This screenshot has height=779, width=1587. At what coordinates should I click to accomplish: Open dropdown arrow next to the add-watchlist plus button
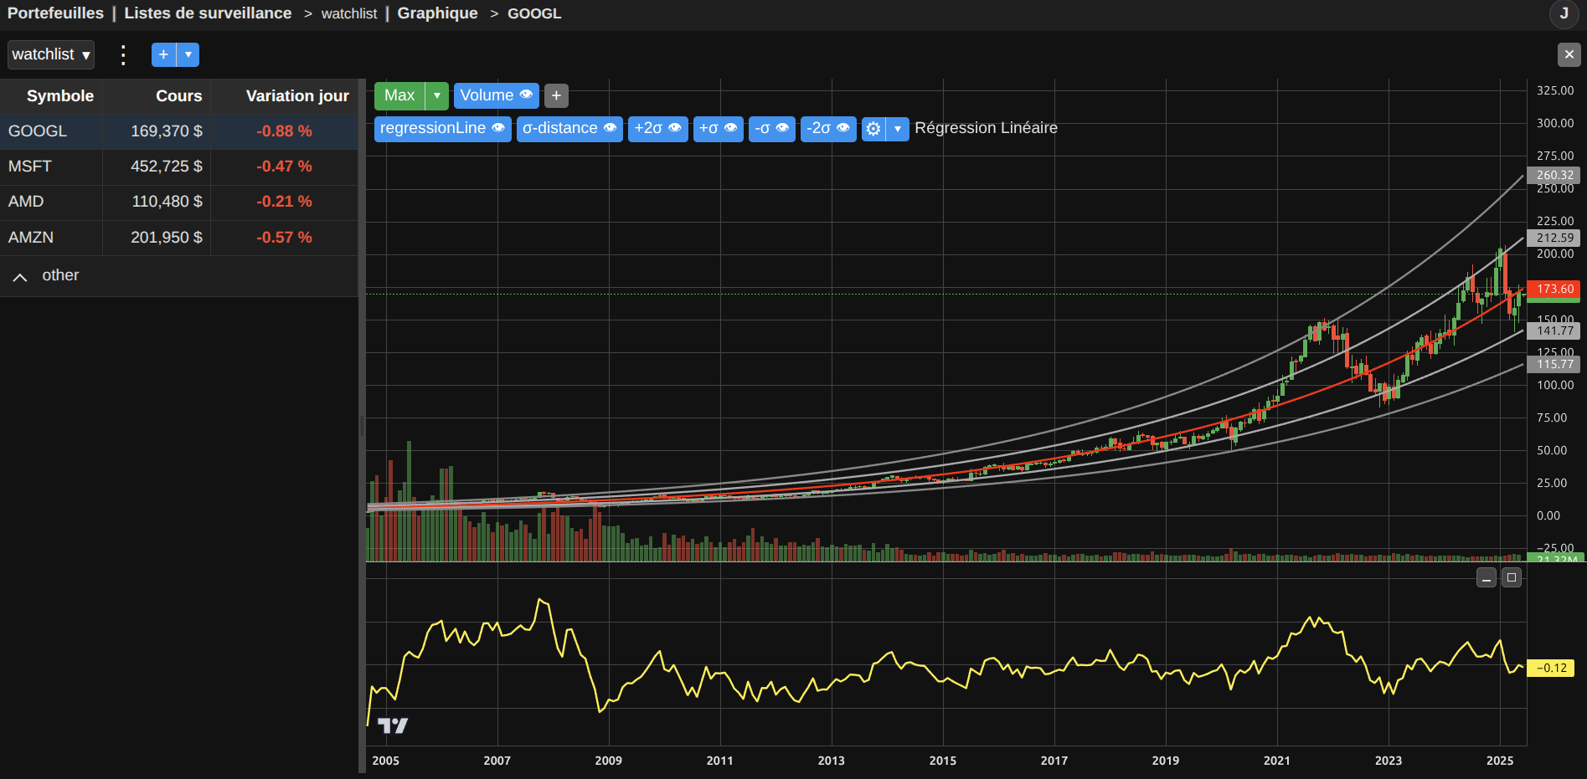click(x=188, y=54)
